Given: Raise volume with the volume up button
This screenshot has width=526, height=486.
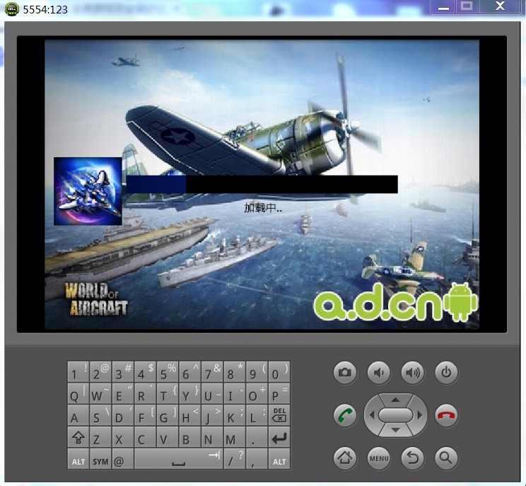Looking at the screenshot, I should tap(412, 373).
